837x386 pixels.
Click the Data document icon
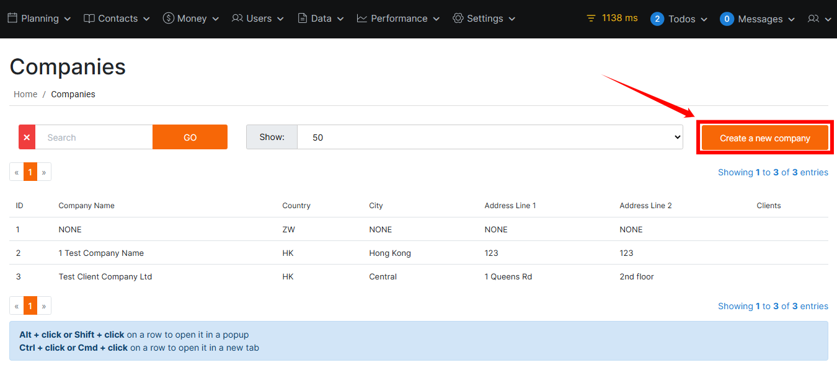coord(303,19)
